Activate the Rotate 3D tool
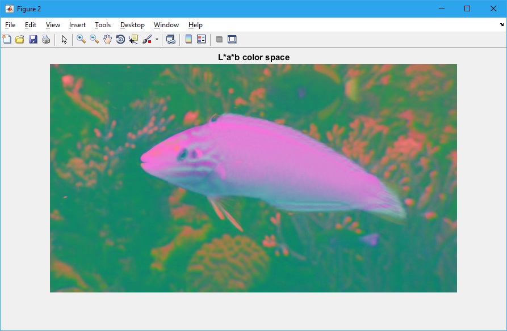 [x=120, y=39]
